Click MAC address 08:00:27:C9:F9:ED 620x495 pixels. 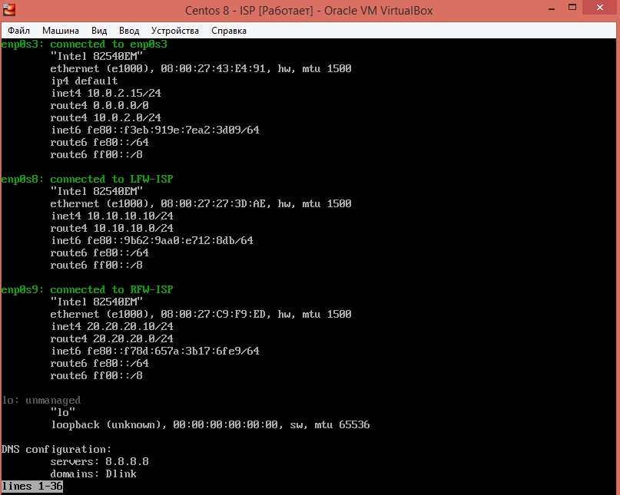pos(213,315)
